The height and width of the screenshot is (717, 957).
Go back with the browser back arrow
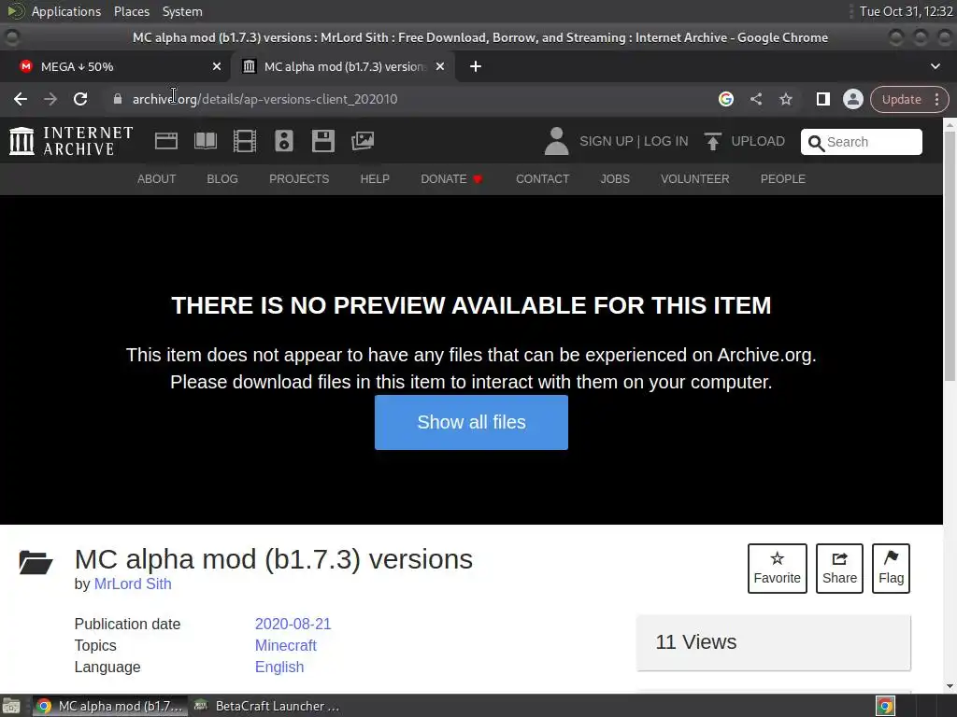click(21, 99)
